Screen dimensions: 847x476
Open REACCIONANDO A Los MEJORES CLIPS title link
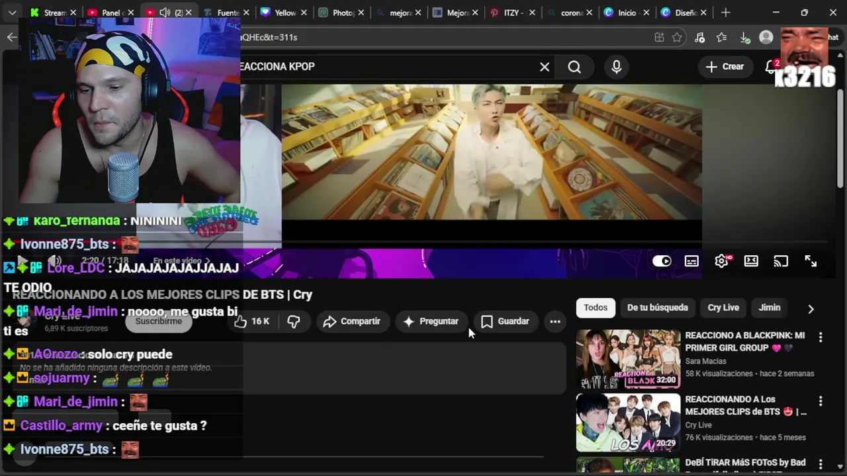[746, 405]
